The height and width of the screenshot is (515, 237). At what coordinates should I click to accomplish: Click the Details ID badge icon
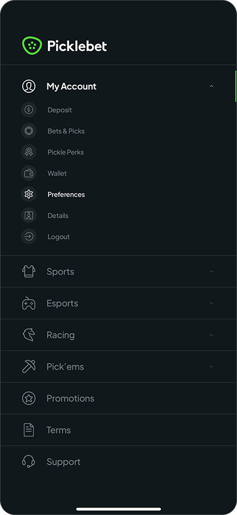[x=29, y=215]
